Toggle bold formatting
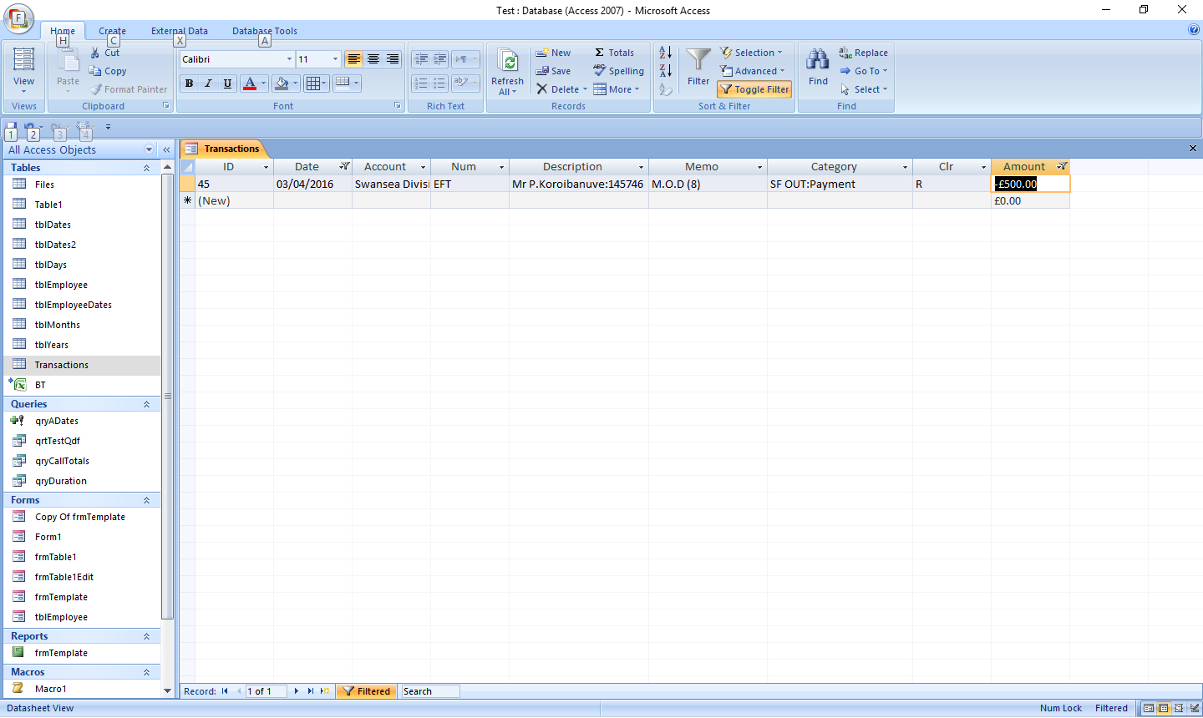 click(189, 83)
